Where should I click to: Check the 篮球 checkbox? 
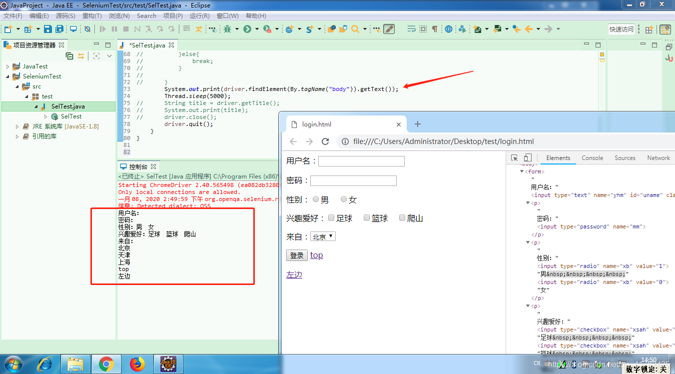pos(367,217)
